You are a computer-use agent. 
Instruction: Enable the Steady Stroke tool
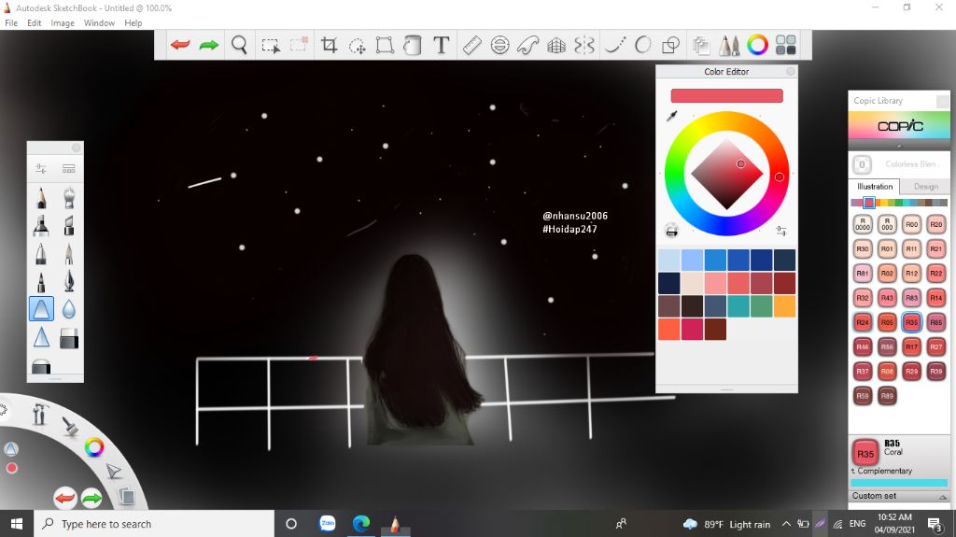[614, 45]
